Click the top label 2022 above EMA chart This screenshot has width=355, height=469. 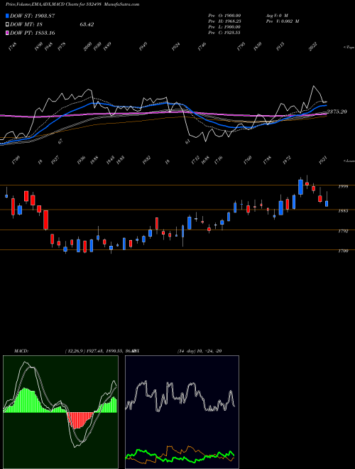pos(314,47)
